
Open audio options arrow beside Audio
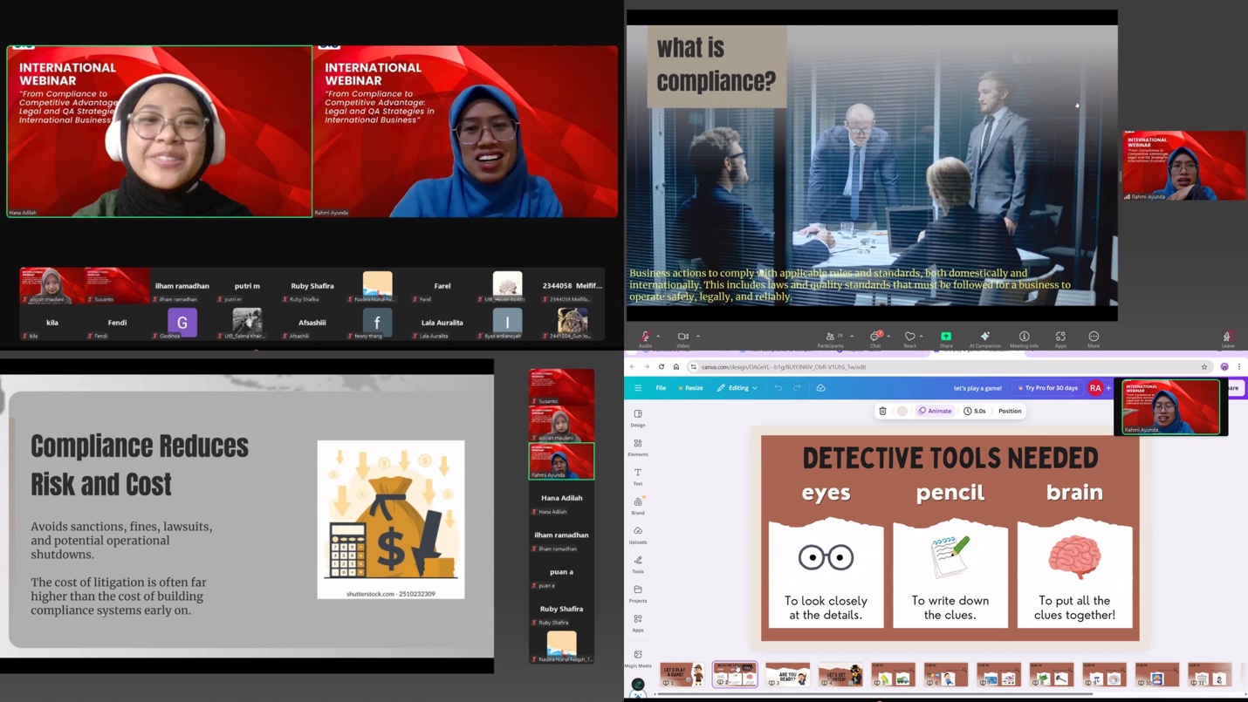(x=658, y=337)
